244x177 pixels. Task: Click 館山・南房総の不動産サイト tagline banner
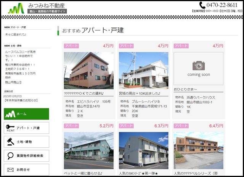tap(47, 11)
